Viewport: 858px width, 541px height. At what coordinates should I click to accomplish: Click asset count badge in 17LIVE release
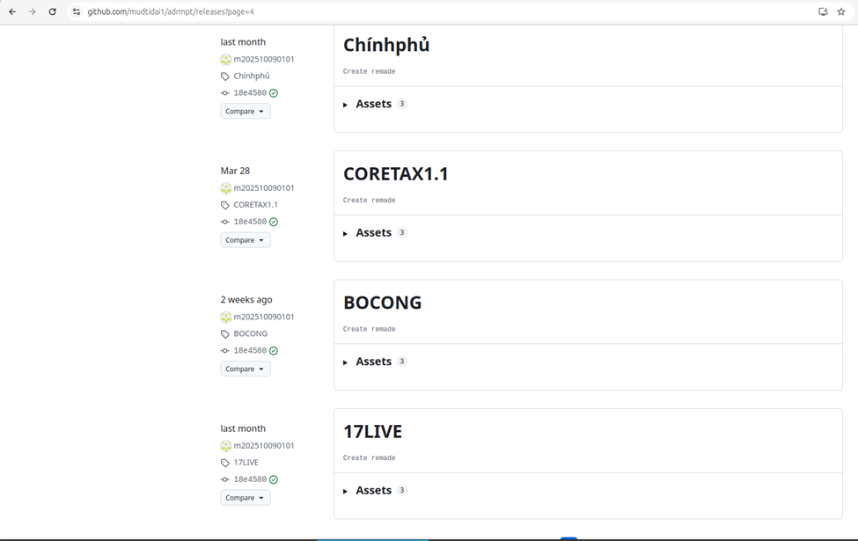[x=401, y=490]
